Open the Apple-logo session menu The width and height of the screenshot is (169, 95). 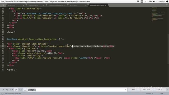167,1
